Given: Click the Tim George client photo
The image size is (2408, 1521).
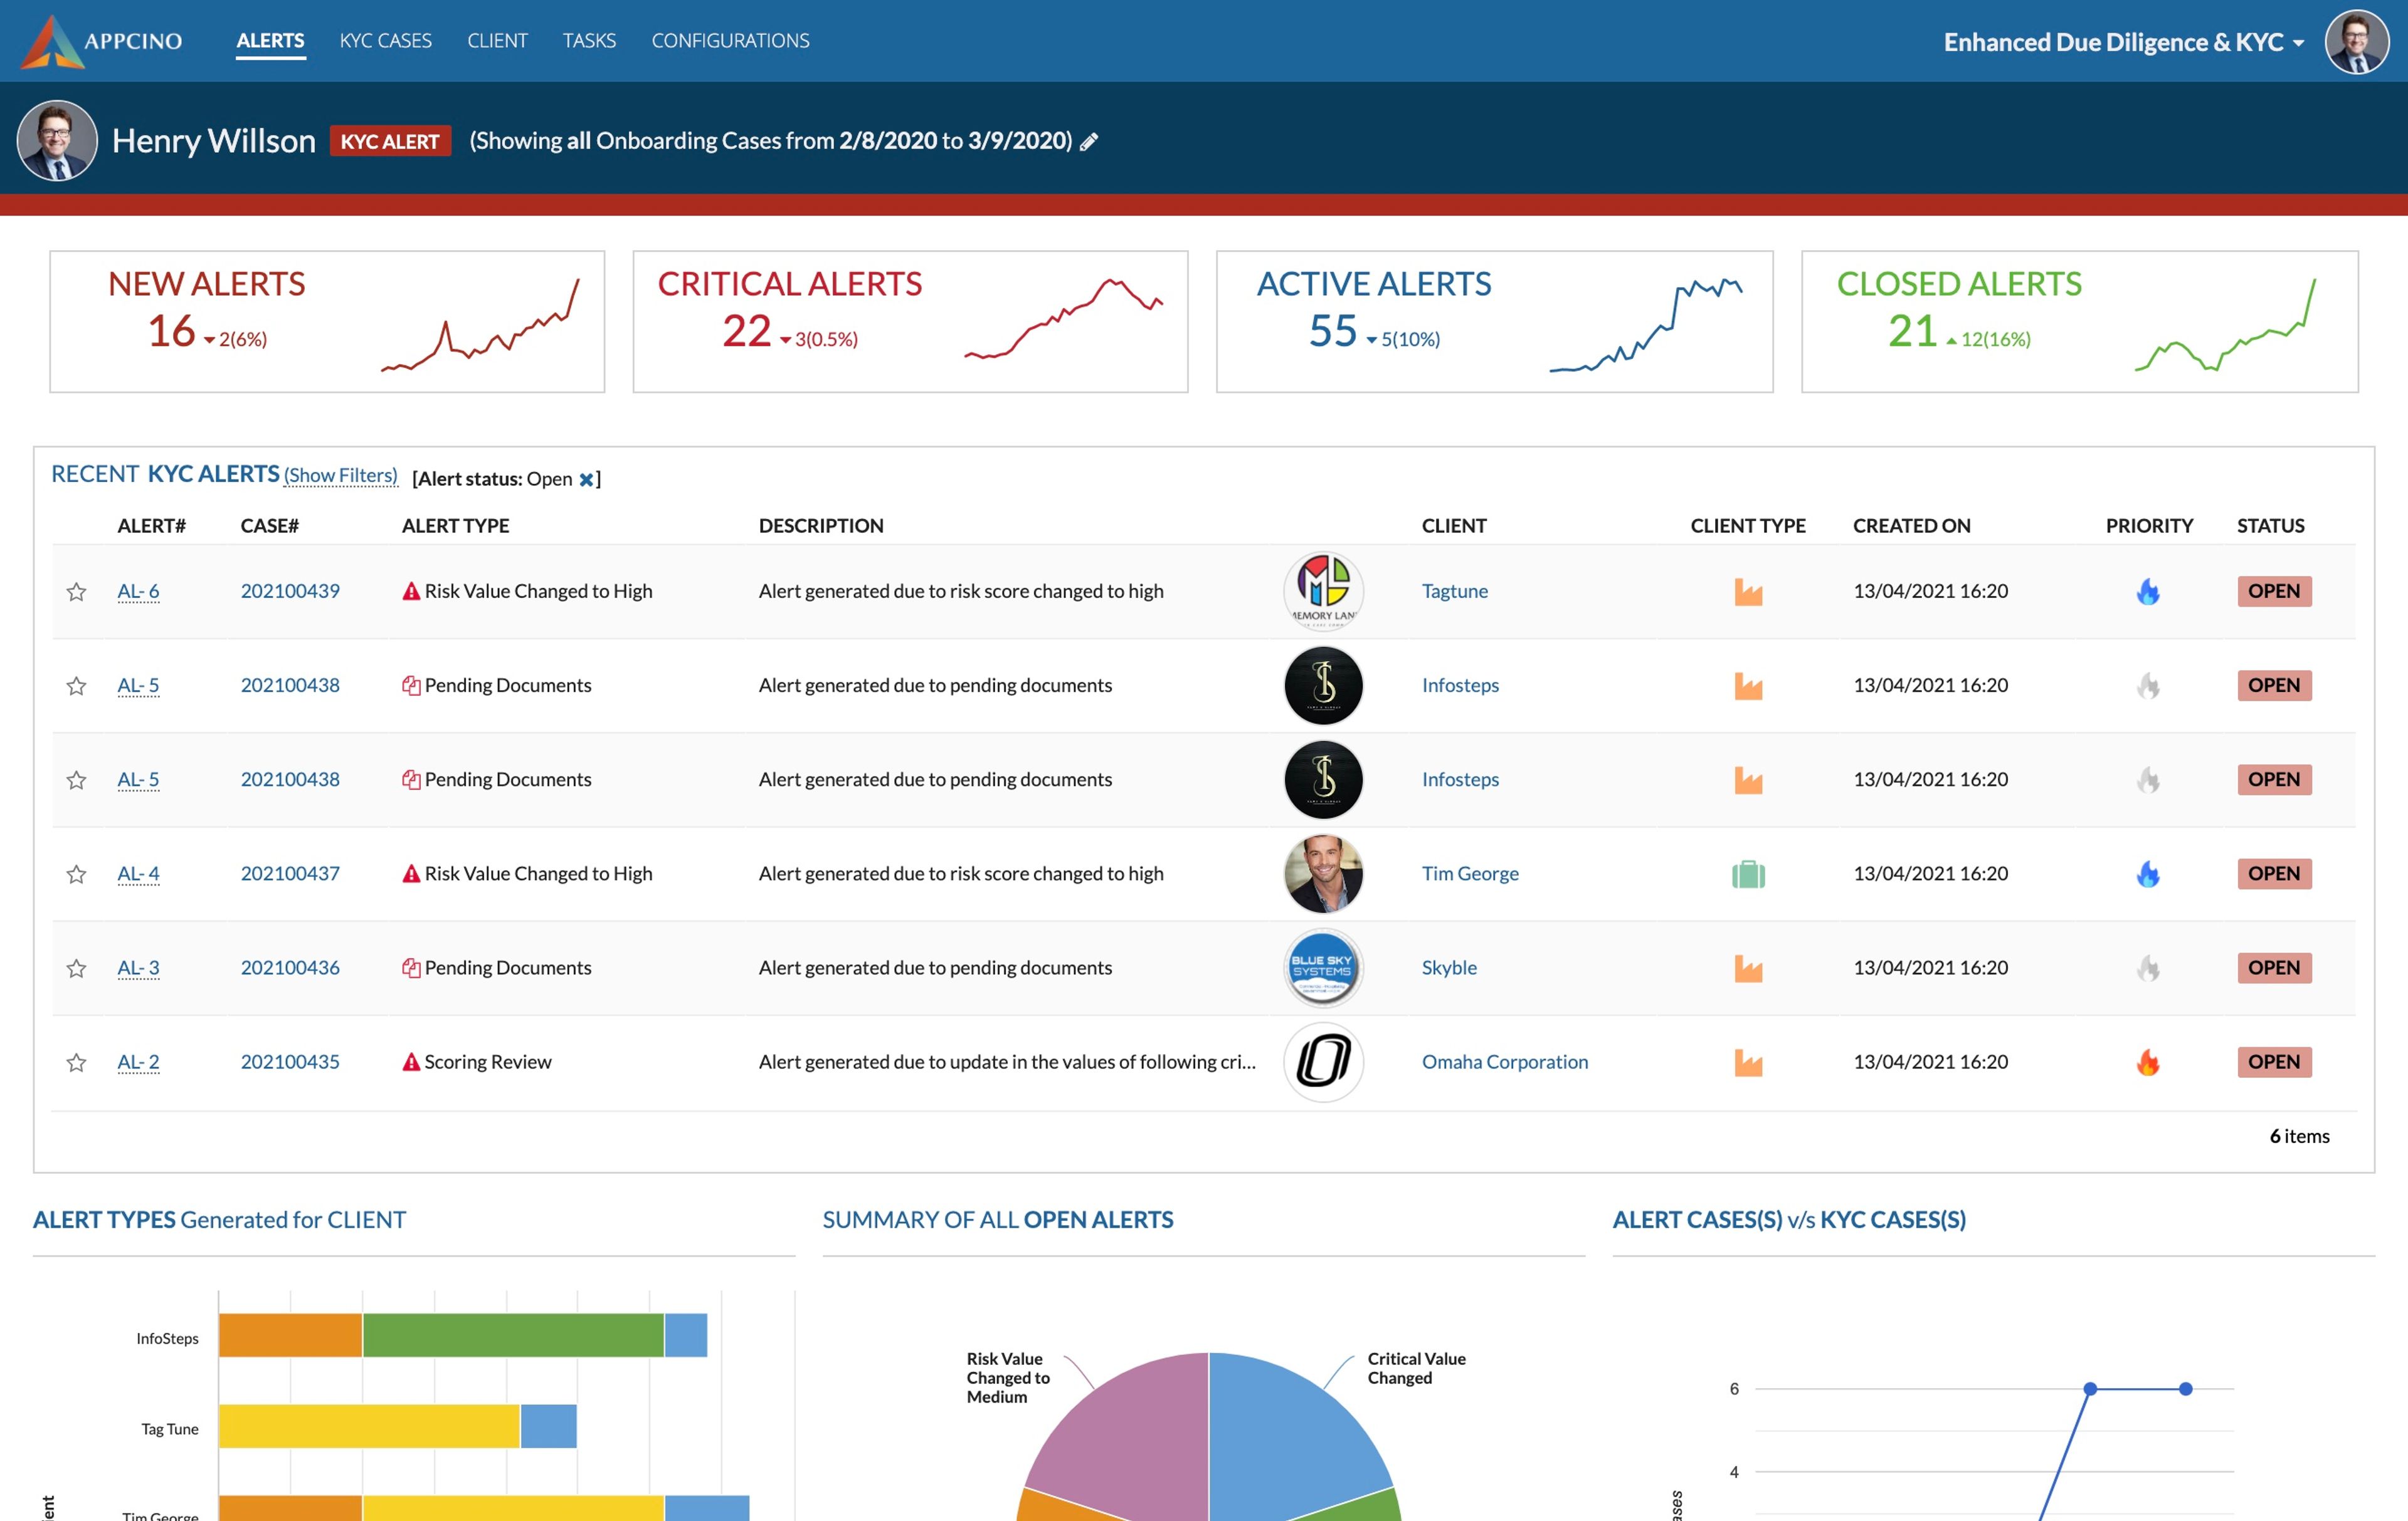Looking at the screenshot, I should 1323,874.
